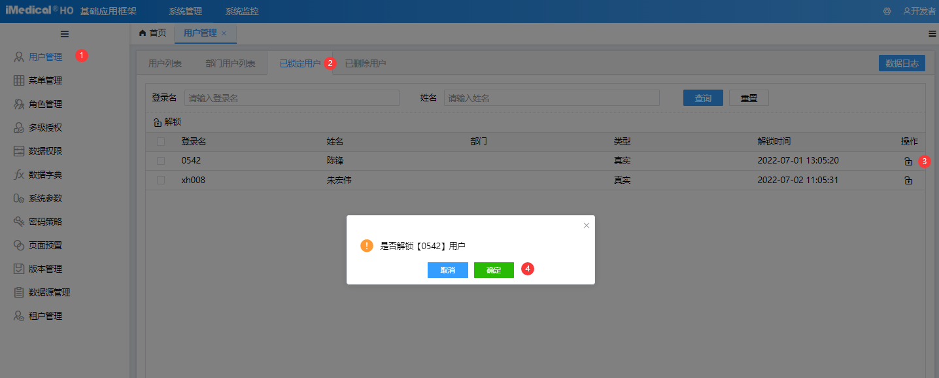
Task: Confirm unlocking by clicking 确定
Action: point(494,269)
